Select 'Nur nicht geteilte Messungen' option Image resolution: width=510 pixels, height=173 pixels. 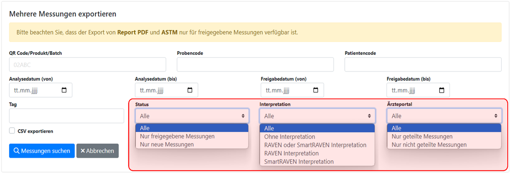point(429,145)
